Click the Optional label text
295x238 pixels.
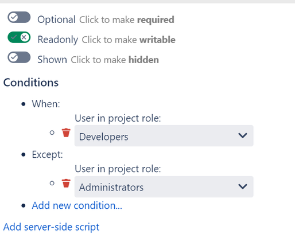(x=56, y=19)
